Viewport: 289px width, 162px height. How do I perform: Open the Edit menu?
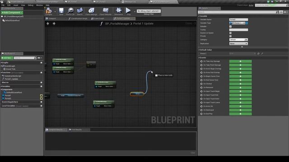point(9,5)
